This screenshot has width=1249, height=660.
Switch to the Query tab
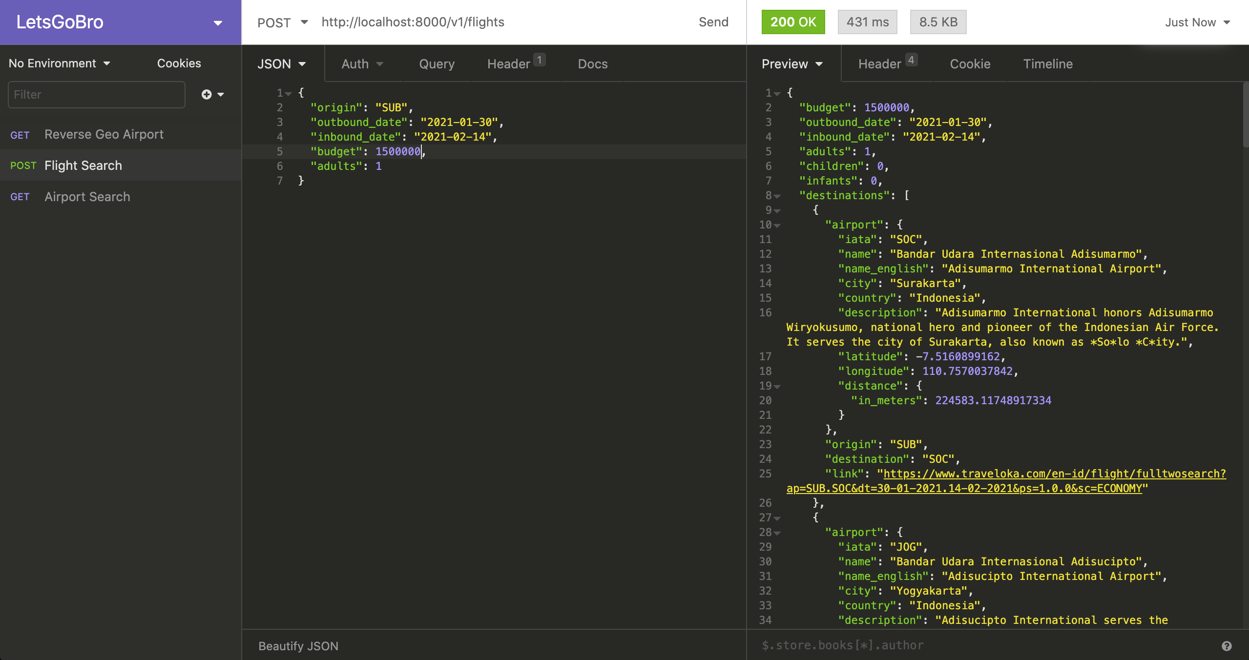[437, 64]
